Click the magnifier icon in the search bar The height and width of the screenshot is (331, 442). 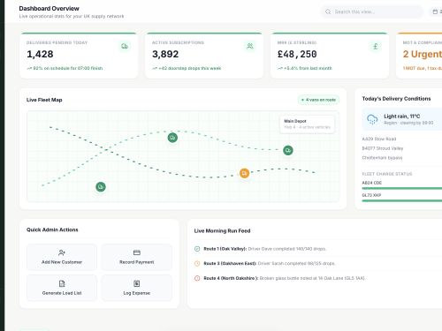[x=328, y=11]
